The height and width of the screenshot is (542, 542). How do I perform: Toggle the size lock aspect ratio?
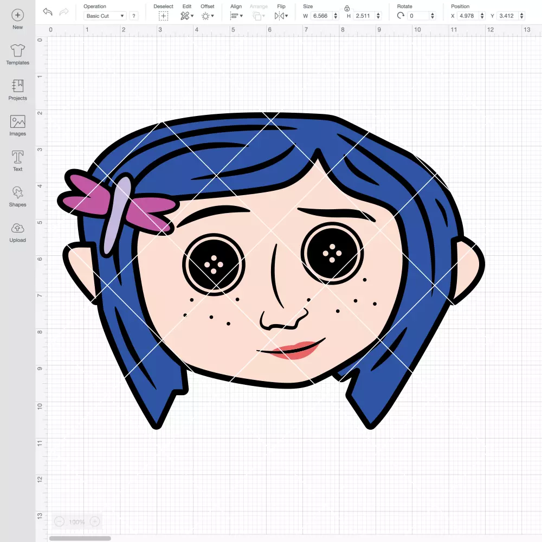click(347, 8)
